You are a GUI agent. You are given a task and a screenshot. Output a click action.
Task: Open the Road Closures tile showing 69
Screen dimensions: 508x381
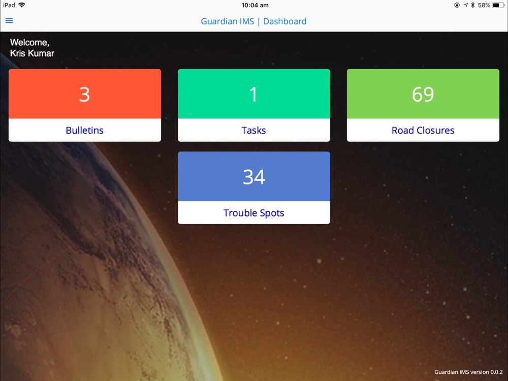point(423,105)
